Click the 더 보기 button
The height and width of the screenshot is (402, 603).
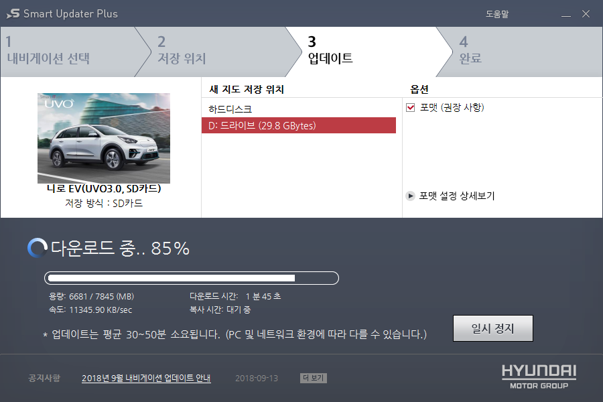click(313, 378)
